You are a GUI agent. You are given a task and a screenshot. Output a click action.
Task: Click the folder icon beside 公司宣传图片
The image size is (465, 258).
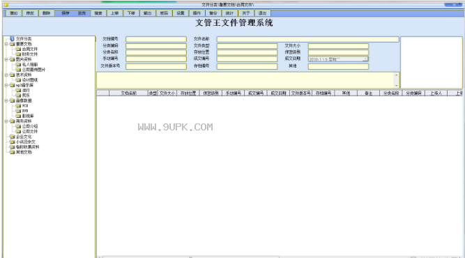pyautogui.click(x=18, y=70)
